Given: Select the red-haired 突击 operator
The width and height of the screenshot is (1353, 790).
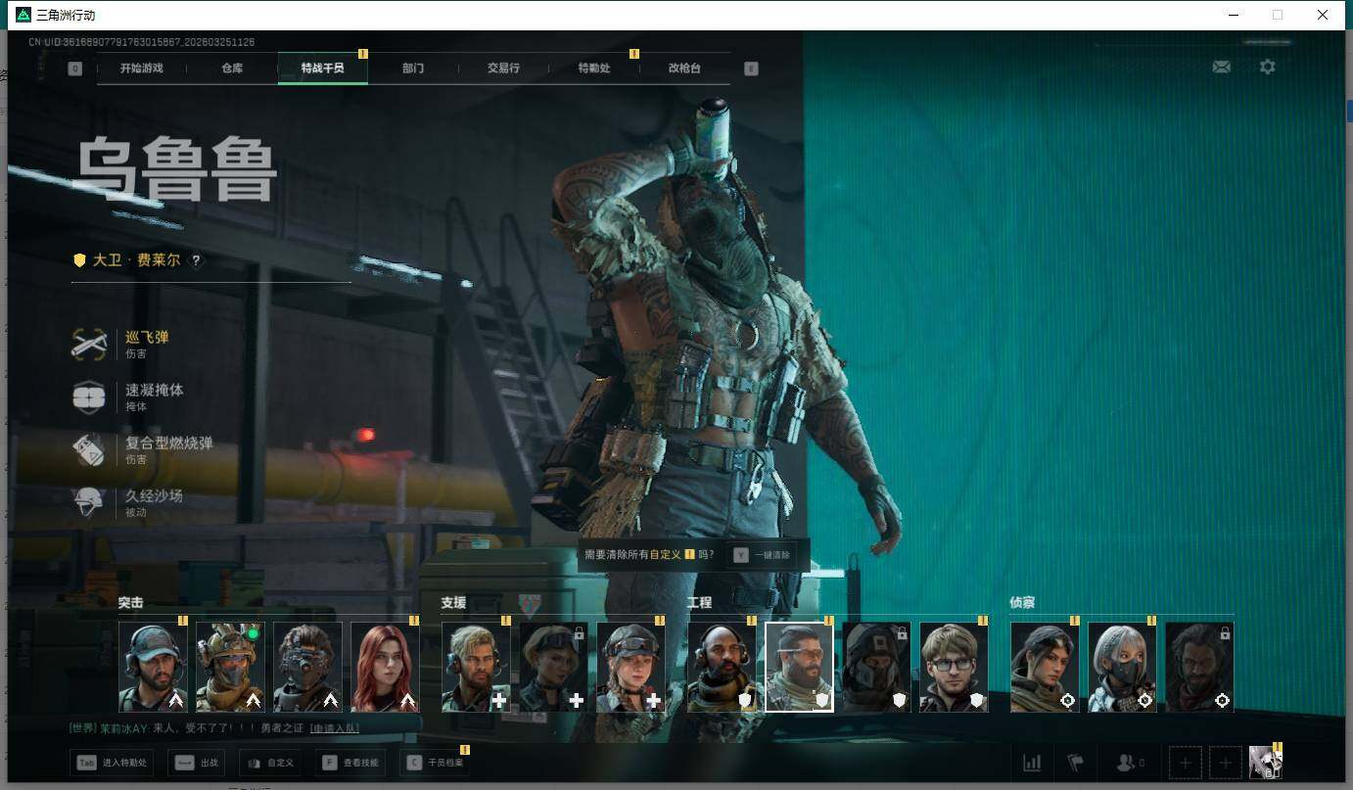Looking at the screenshot, I should pyautogui.click(x=385, y=667).
